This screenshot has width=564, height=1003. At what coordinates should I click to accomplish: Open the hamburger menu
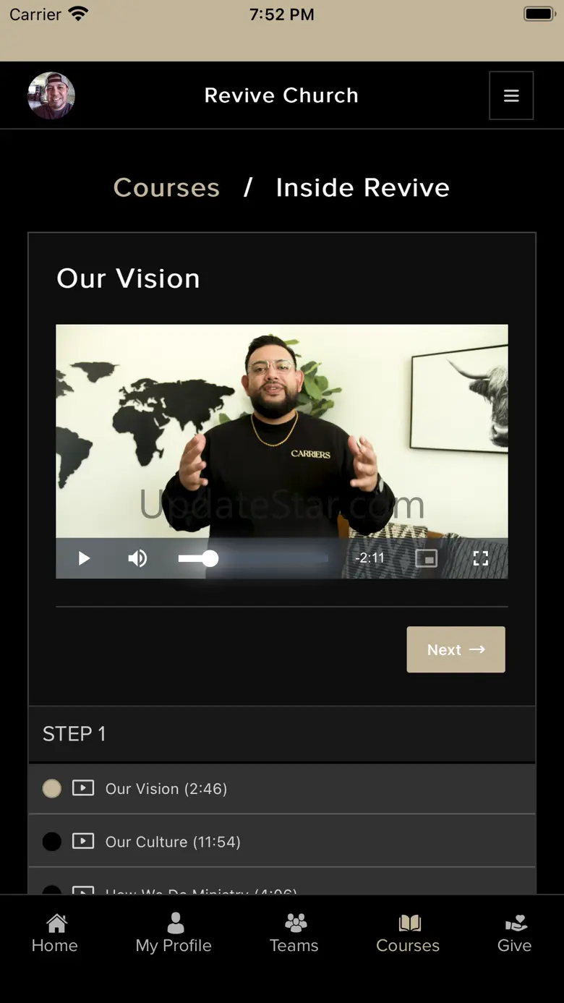(x=511, y=95)
